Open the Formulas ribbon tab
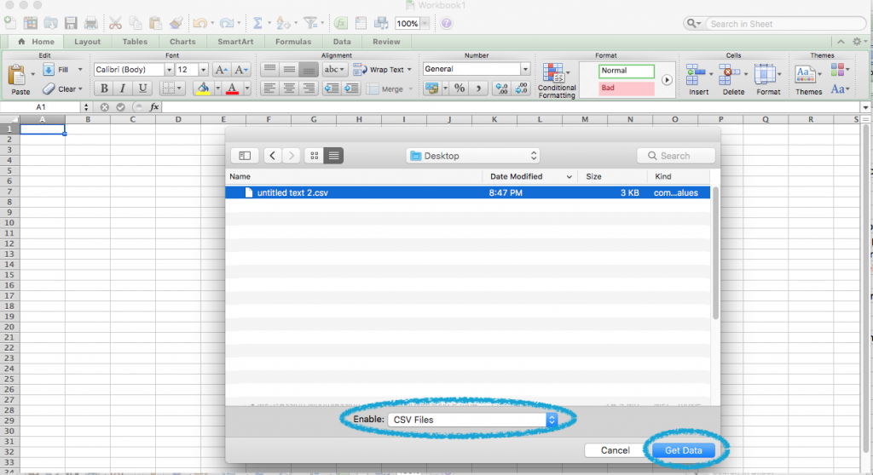The image size is (873, 475). [292, 42]
